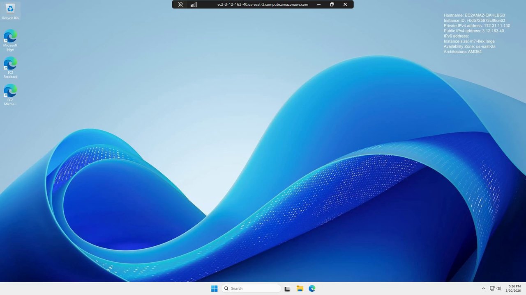Launch Microsoft Edge from the taskbar
Screen dimensions: 526x295
312,288
